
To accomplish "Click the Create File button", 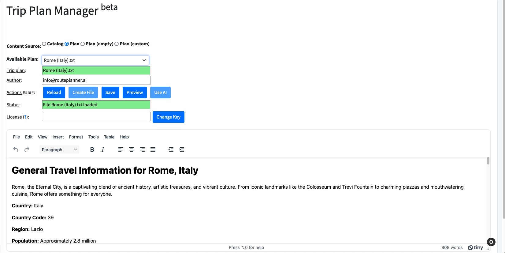I will 83,93.
